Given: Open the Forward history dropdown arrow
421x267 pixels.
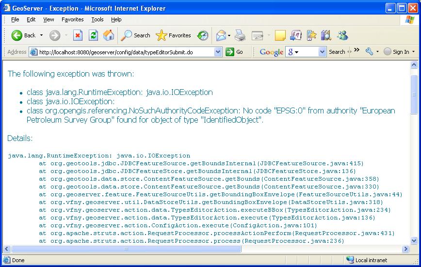Looking at the screenshot, I should [66, 35].
